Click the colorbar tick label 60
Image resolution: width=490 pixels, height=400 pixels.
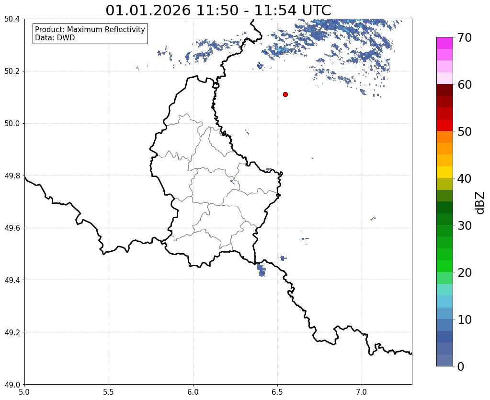tap(465, 84)
